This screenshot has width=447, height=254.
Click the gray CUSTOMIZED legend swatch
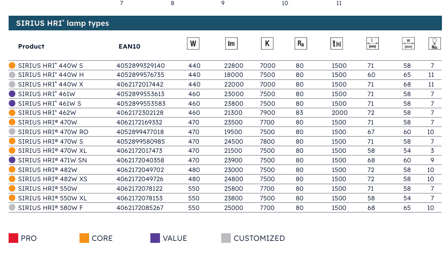coord(226,238)
